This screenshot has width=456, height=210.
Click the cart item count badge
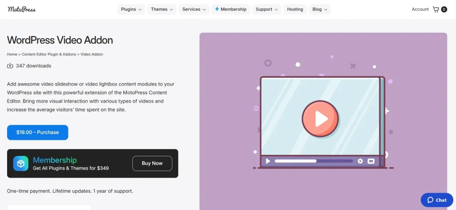coord(444,9)
